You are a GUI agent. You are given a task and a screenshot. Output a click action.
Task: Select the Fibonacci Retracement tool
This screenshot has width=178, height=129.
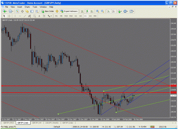point(34,16)
